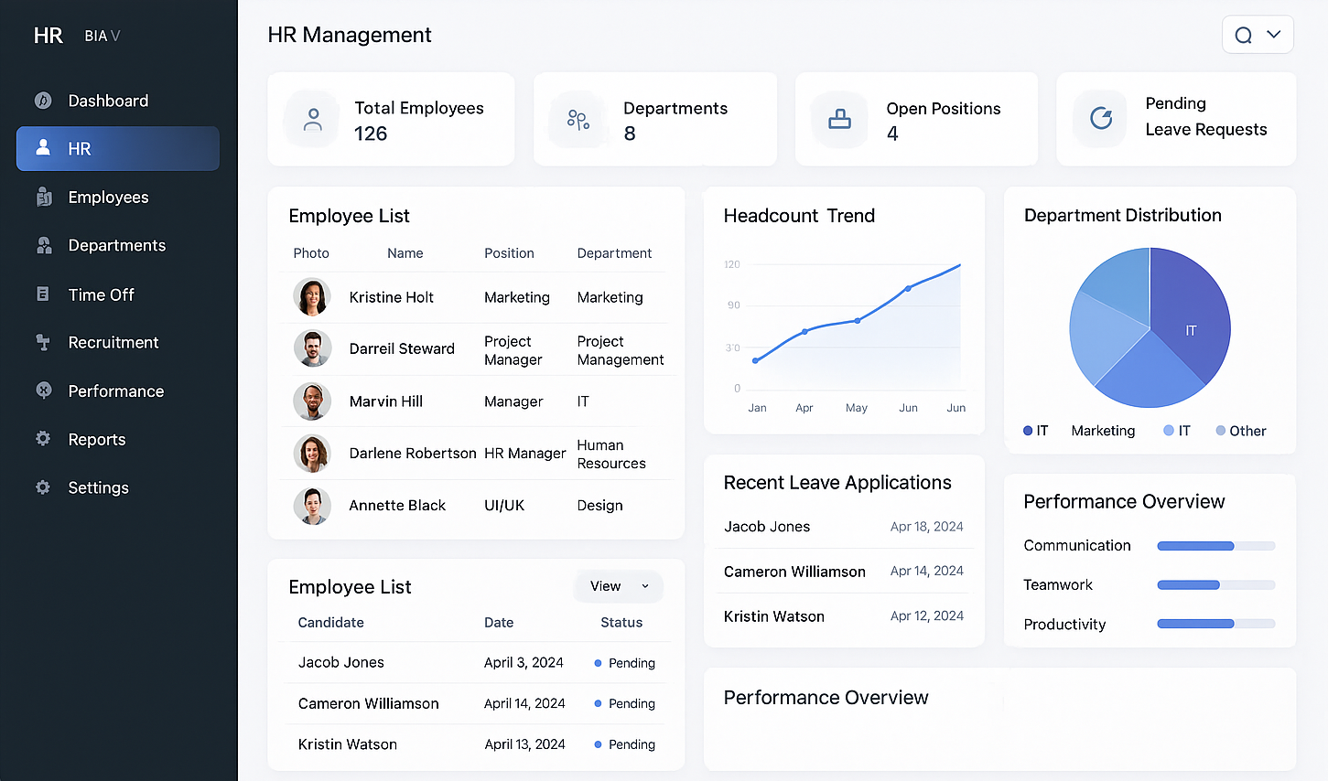Open Dashboard in the sidebar
Screen dimensions: 1328x781
118,101
